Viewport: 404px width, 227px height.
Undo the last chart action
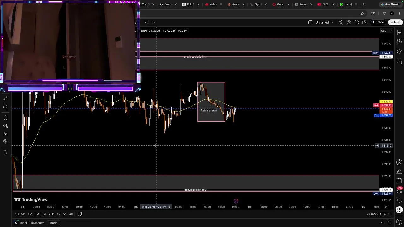(146, 22)
